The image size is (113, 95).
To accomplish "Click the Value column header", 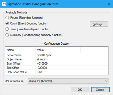I will (58, 50).
